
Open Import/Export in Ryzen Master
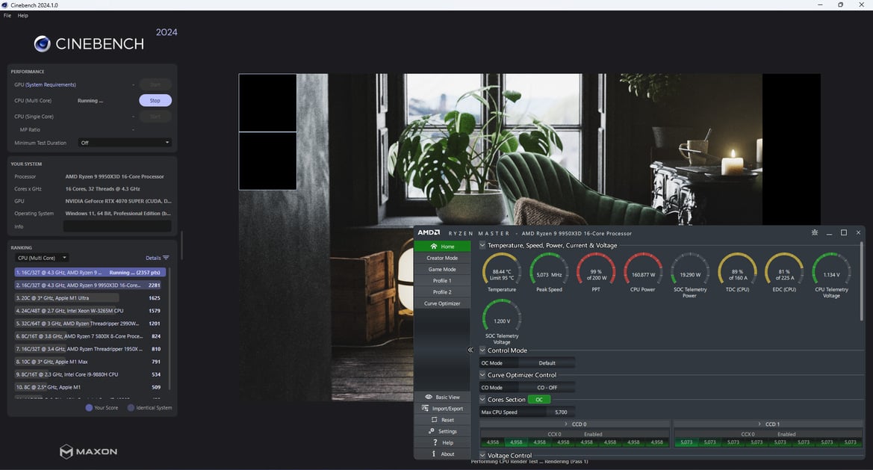pos(443,408)
